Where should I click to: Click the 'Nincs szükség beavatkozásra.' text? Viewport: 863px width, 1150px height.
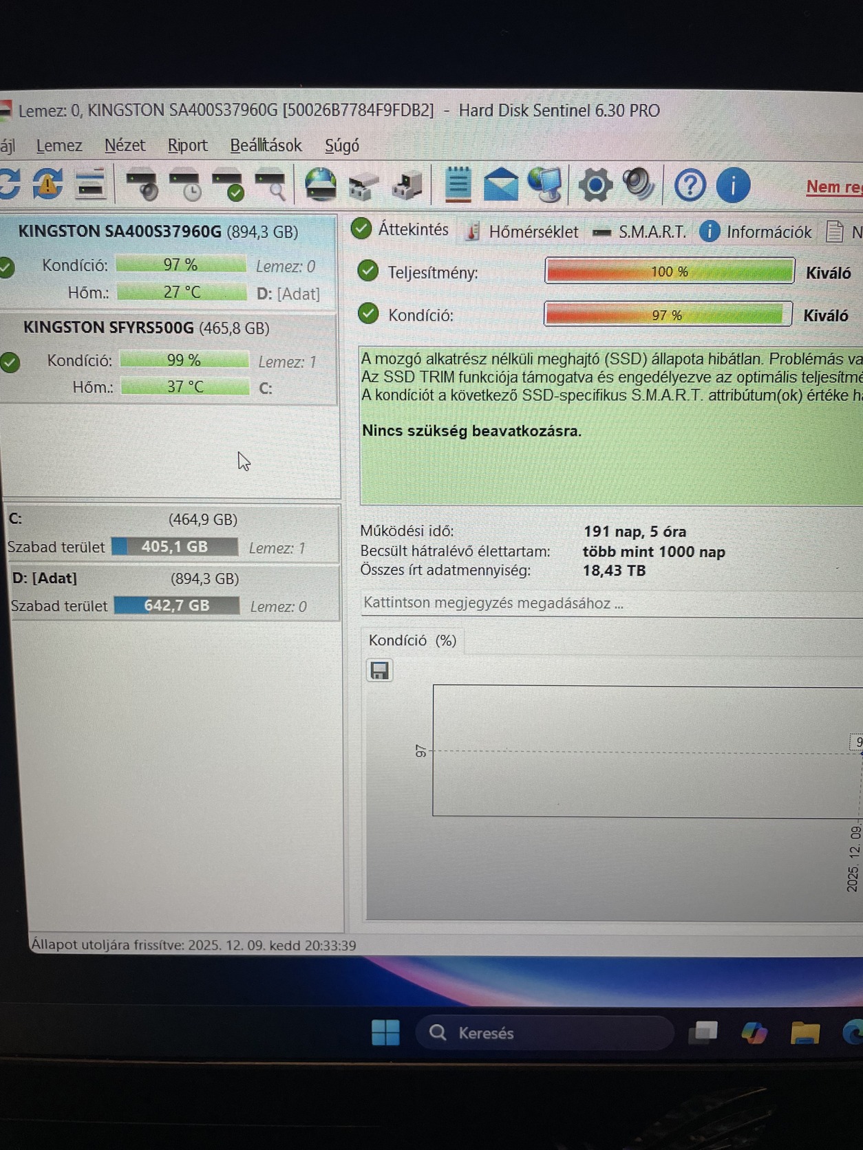[471, 431]
